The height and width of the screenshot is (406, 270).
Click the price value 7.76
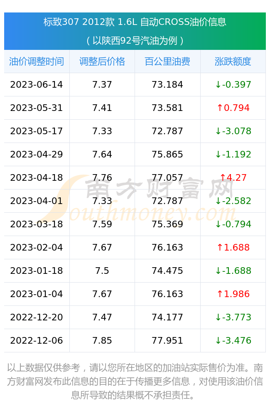[x=102, y=178]
